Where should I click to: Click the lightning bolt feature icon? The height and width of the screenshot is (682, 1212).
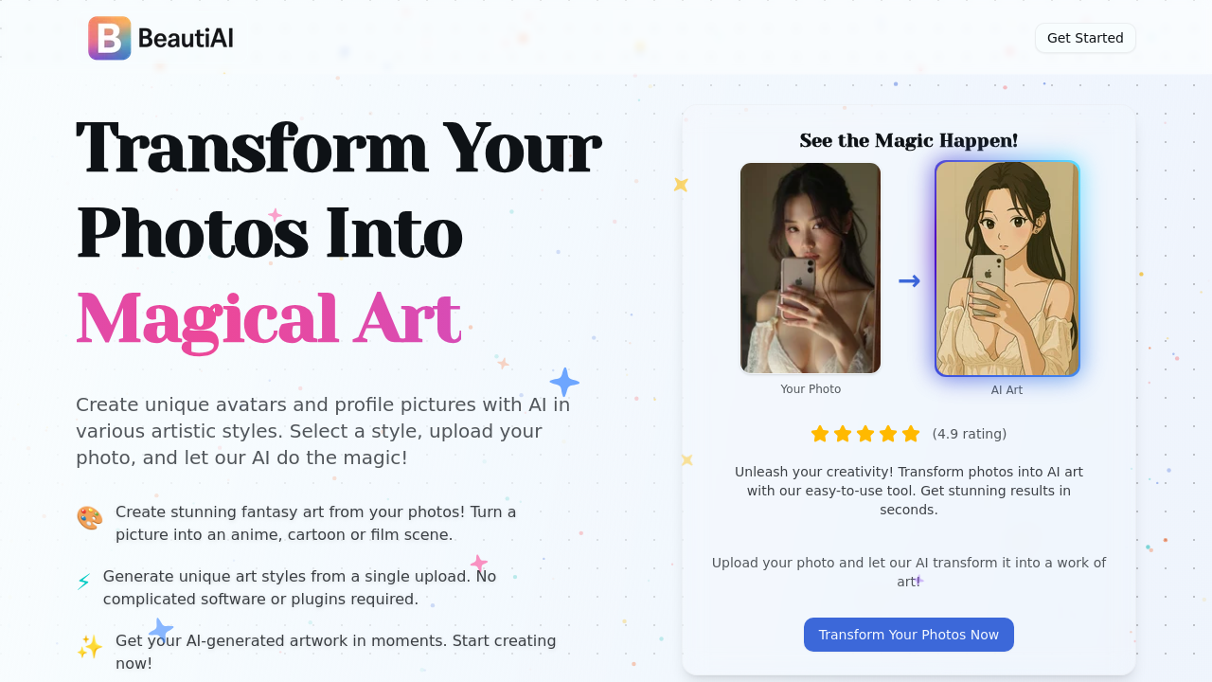coord(83,582)
